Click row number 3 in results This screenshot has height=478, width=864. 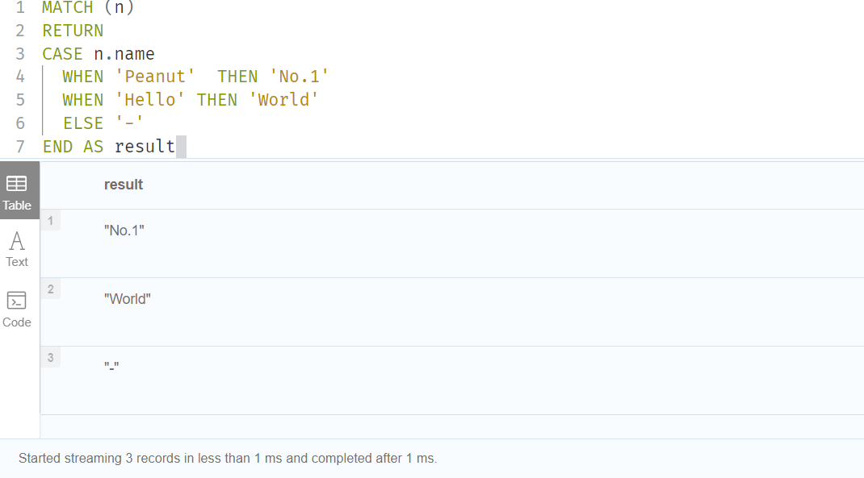[50, 358]
